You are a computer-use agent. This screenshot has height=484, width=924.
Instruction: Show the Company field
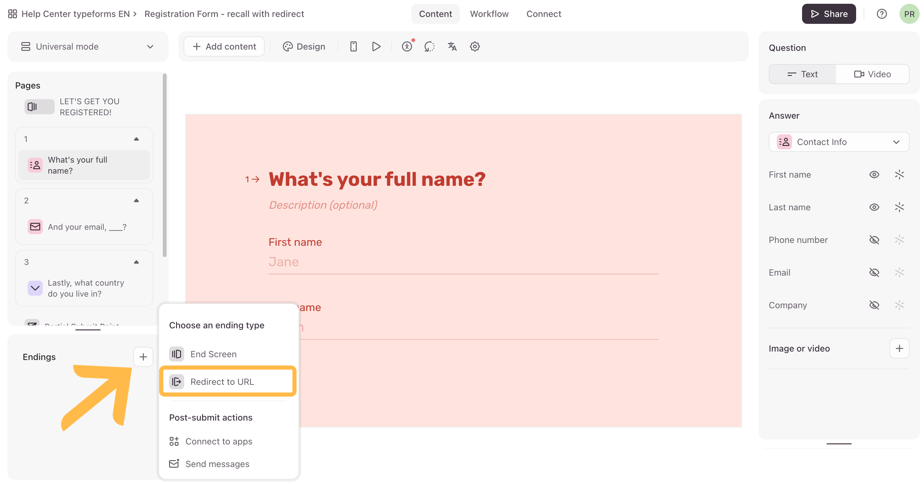pyautogui.click(x=874, y=305)
